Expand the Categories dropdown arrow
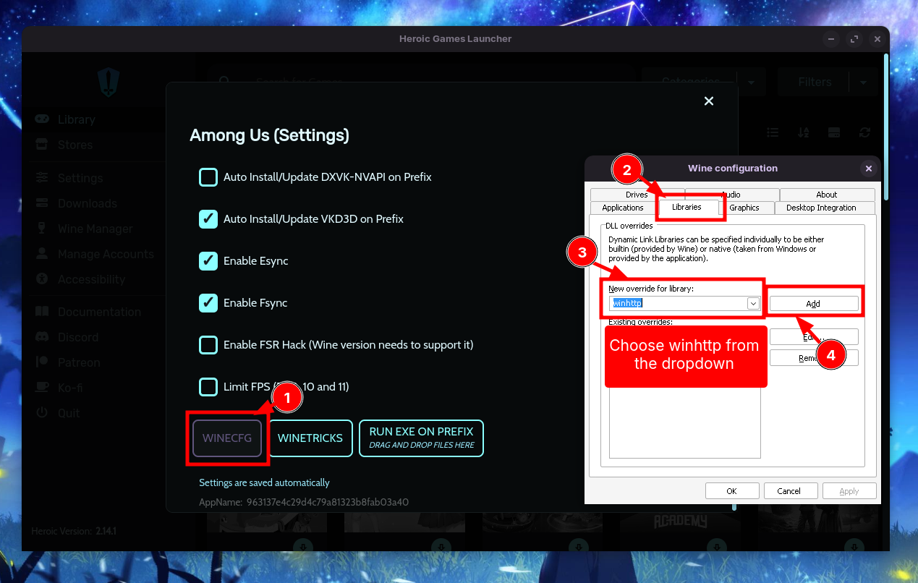The image size is (918, 583). point(751,82)
